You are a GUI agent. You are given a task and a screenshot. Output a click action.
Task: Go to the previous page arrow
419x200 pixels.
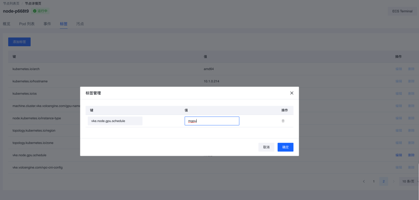(x=364, y=181)
